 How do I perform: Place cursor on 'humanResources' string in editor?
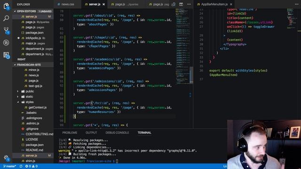tap(102, 112)
